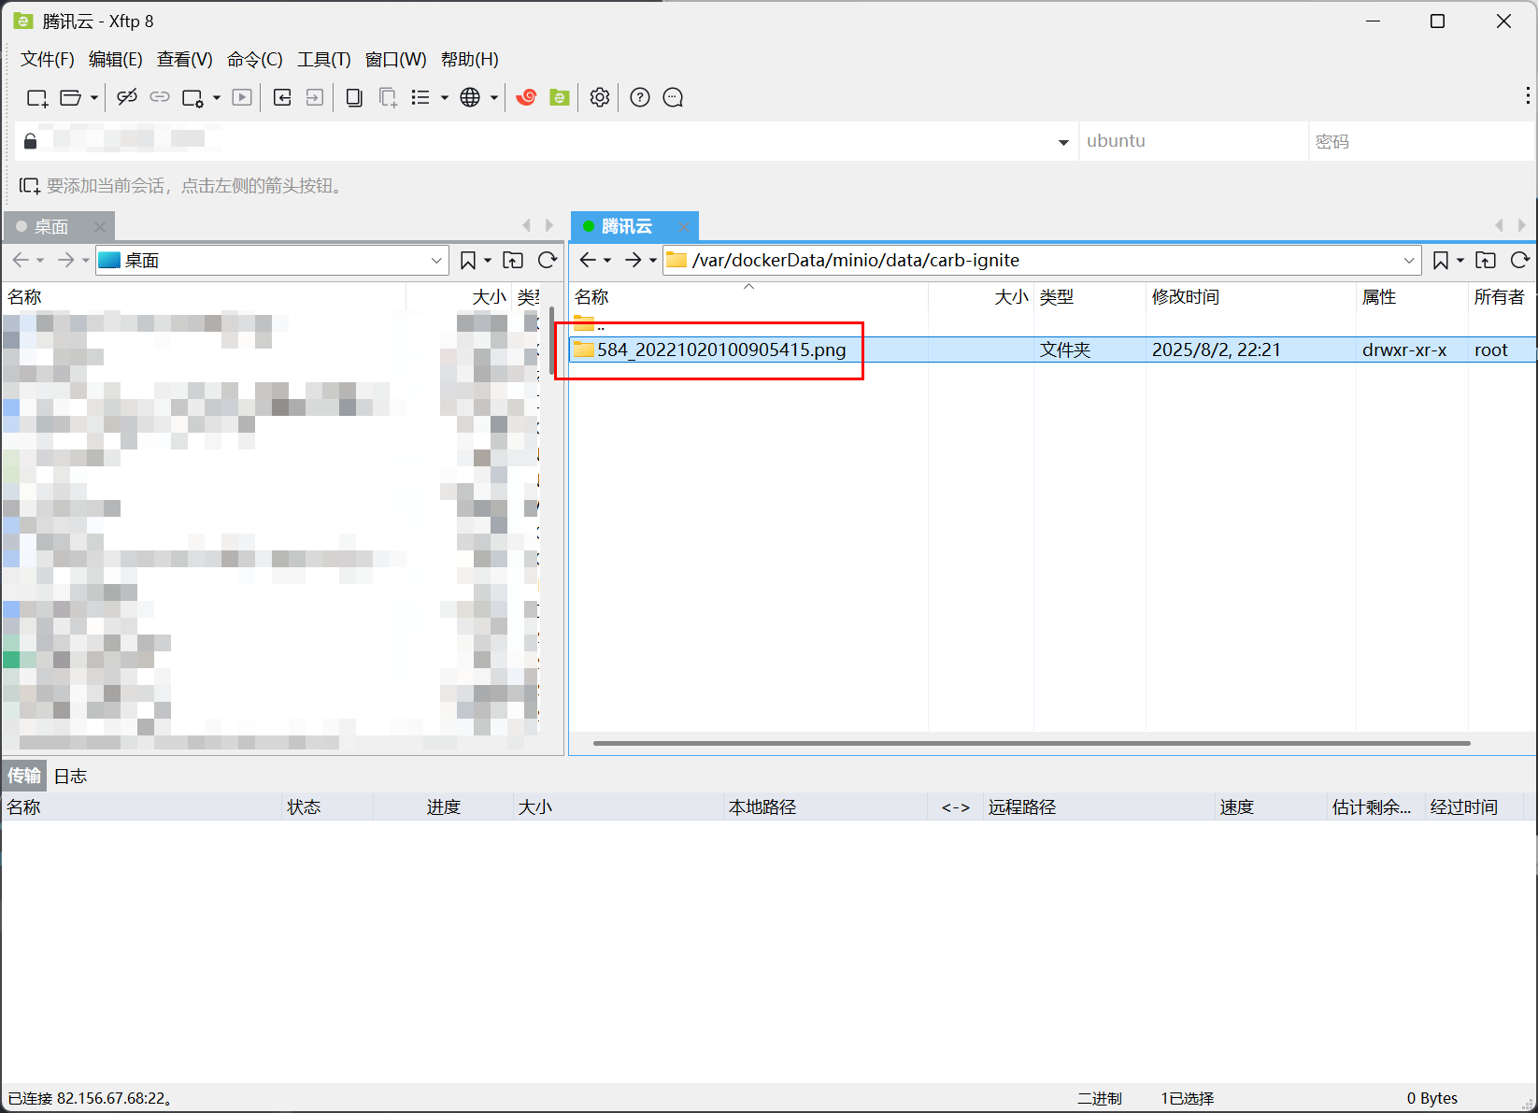Sort remote files by 修改时间 column header

1185,297
